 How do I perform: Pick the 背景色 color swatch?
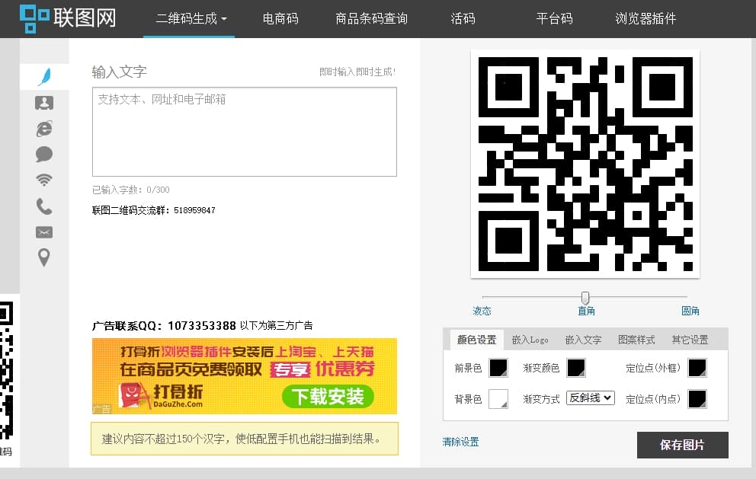point(498,399)
